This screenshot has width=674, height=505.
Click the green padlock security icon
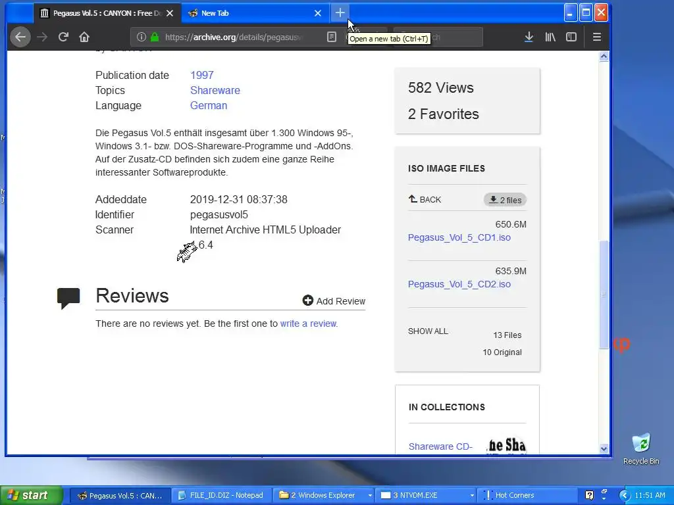(x=155, y=37)
